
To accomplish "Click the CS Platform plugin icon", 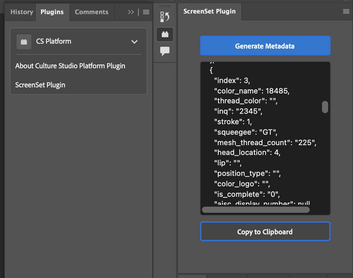I will (x=24, y=42).
